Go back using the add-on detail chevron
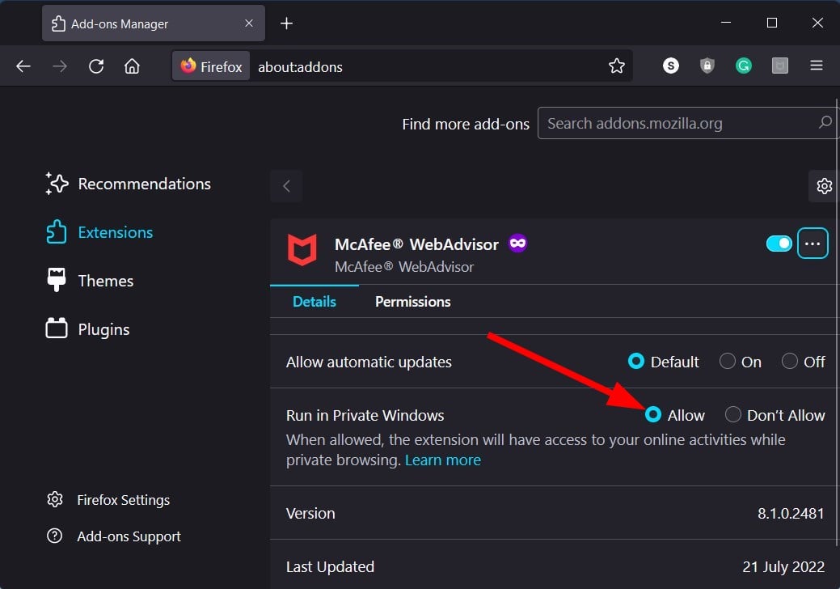The image size is (840, 589). point(287,186)
